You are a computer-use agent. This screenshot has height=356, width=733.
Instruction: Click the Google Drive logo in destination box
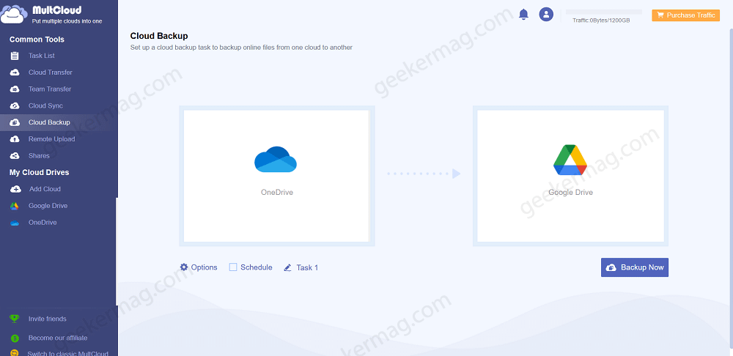coord(570,160)
